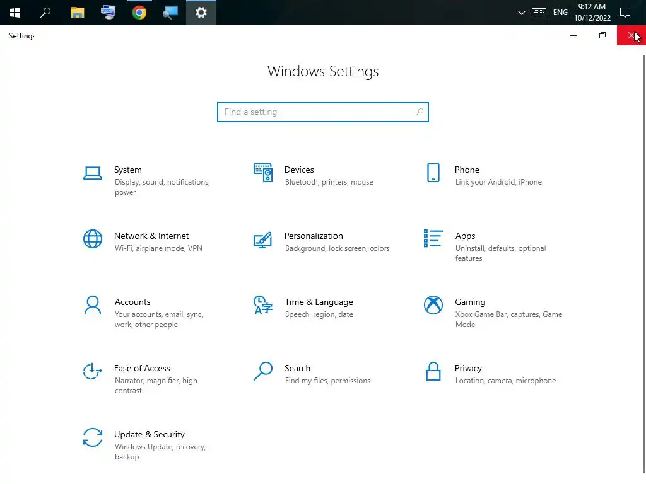
Task: Restore down the Settings window
Action: tap(602, 35)
